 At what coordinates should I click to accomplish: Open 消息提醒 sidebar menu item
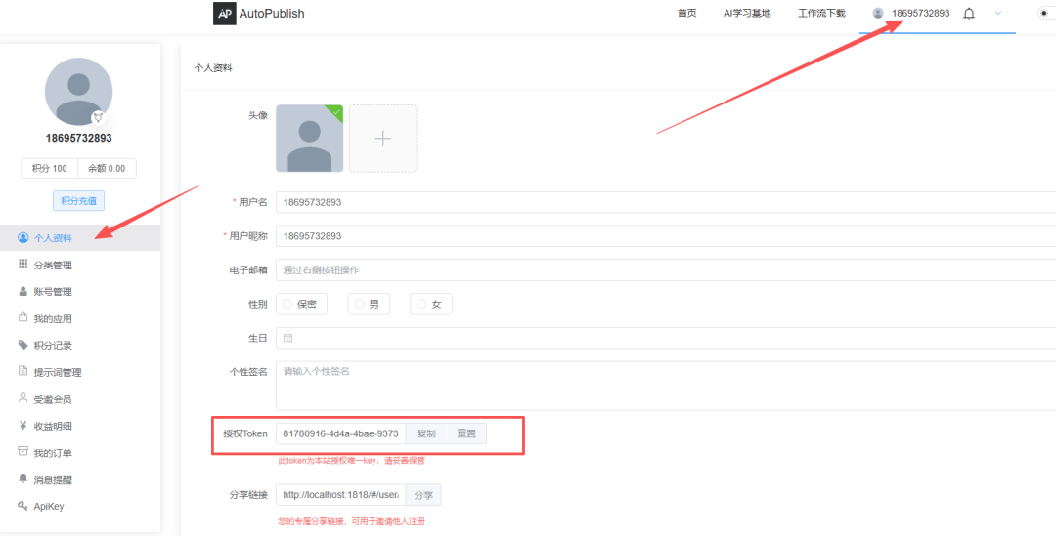[80, 479]
